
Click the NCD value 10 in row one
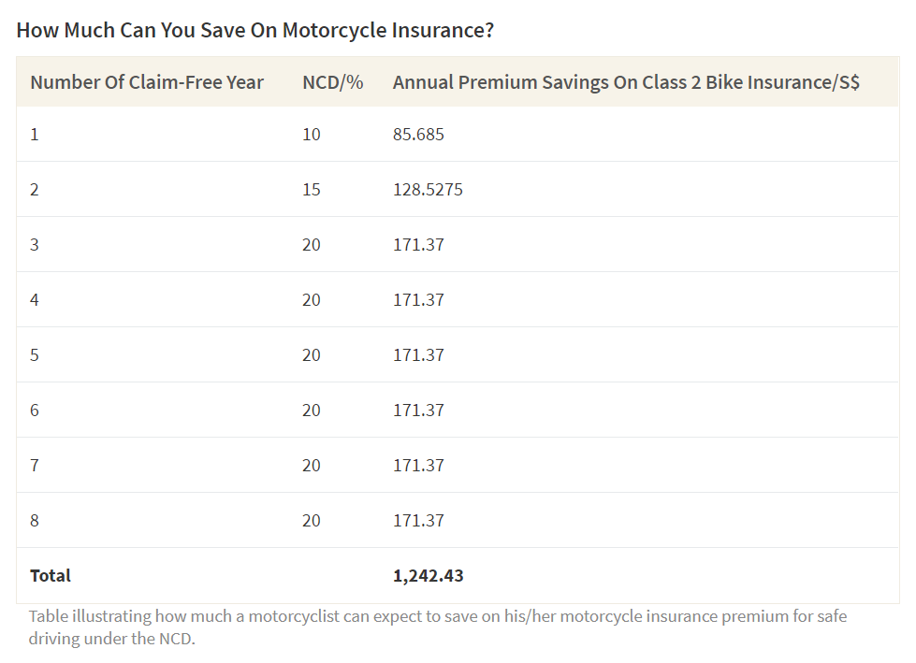pos(312,135)
